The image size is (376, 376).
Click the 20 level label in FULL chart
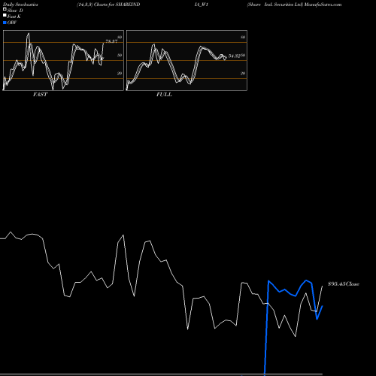[x=243, y=73]
